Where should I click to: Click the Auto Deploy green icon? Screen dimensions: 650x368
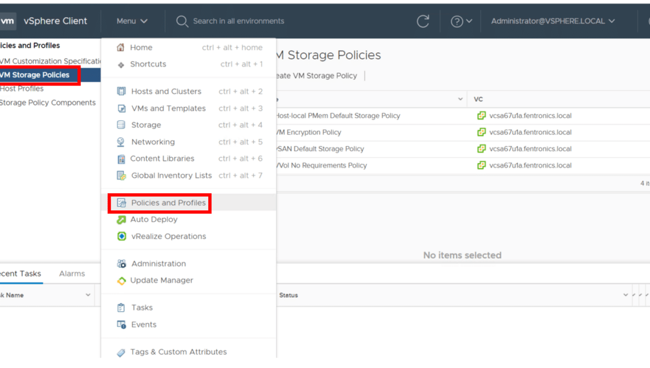121,220
